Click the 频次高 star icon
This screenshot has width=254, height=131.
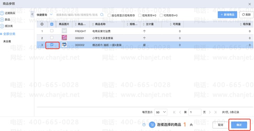click(x=2, y=26)
